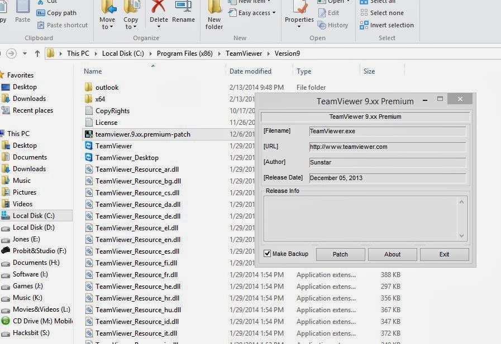This screenshot has width=501, height=344.
Task: Open Probit&Studio (F:) drive
Action: point(39,250)
